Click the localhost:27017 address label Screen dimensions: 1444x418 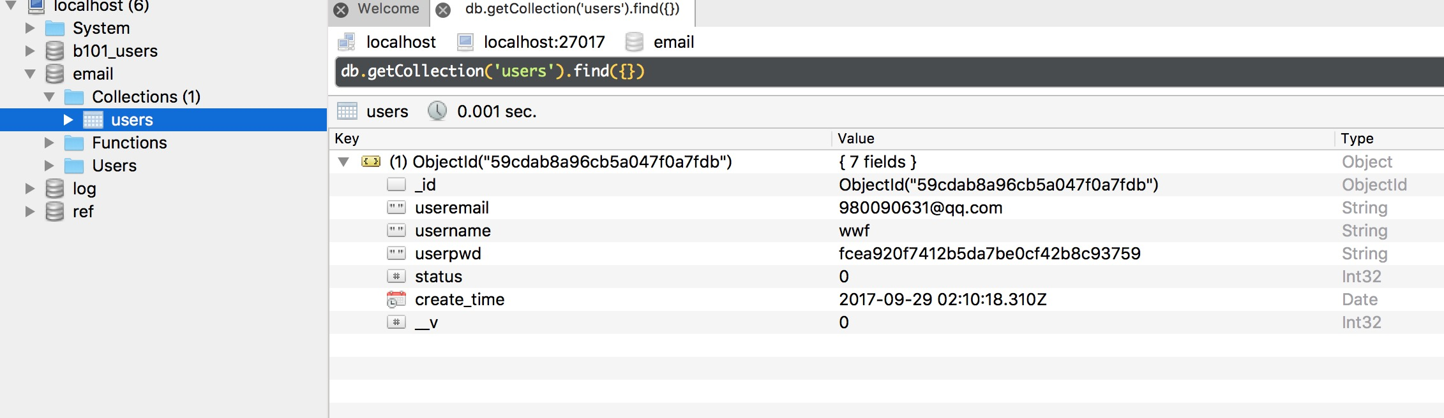544,42
